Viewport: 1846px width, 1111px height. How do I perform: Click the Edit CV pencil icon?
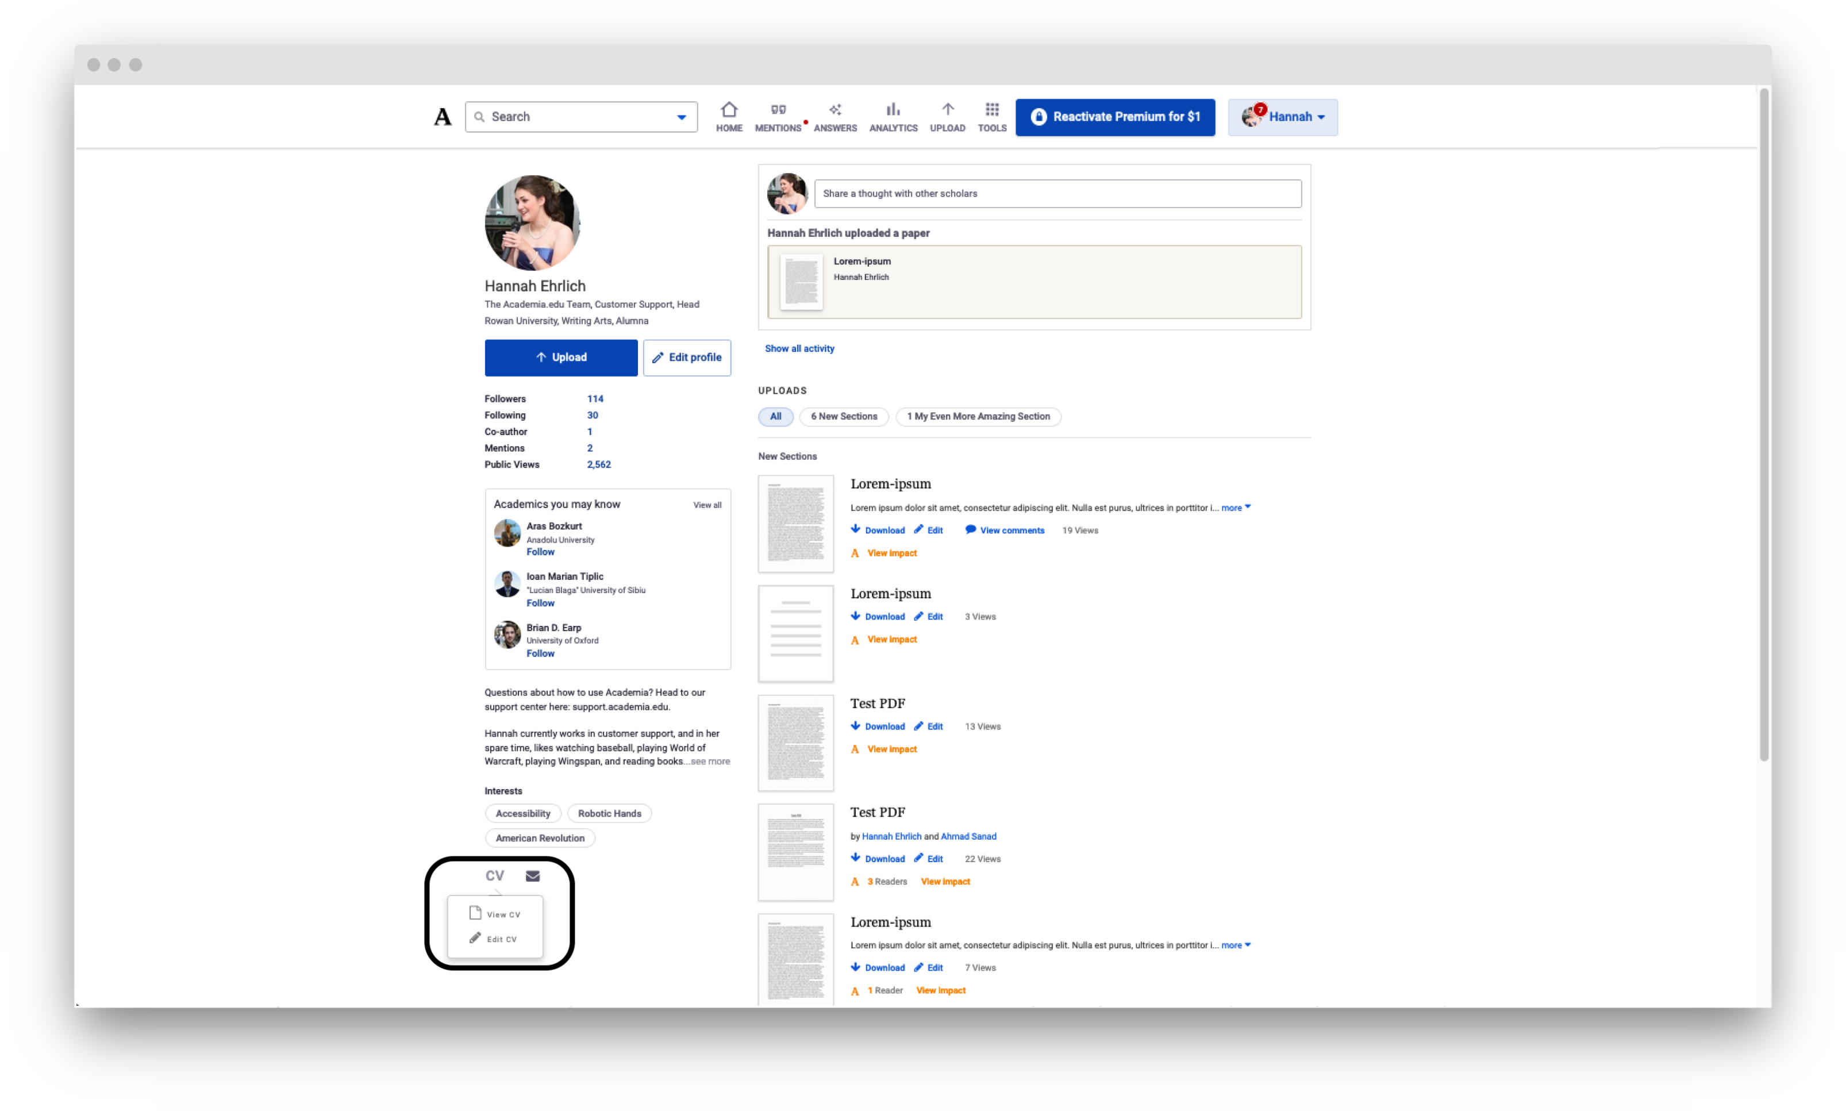click(475, 938)
